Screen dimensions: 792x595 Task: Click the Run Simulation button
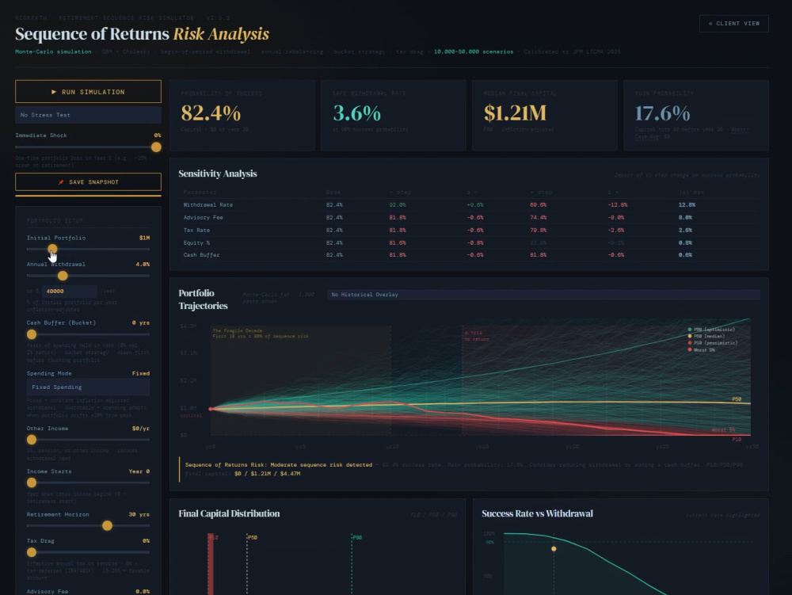click(89, 91)
